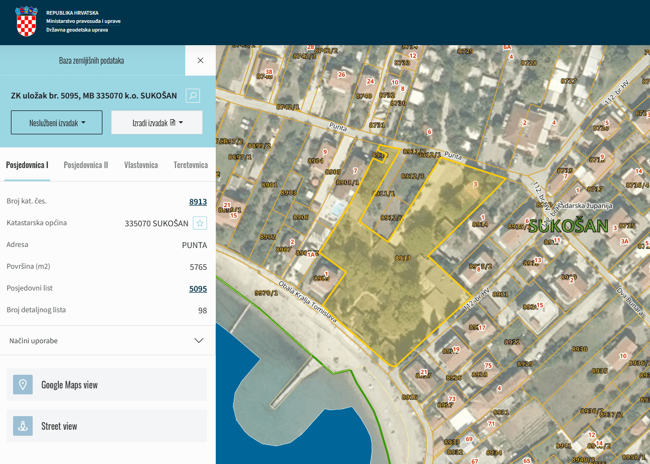The height and width of the screenshot is (464, 650).
Task: Select the Posjedovnica I tab
Action: [x=27, y=165]
